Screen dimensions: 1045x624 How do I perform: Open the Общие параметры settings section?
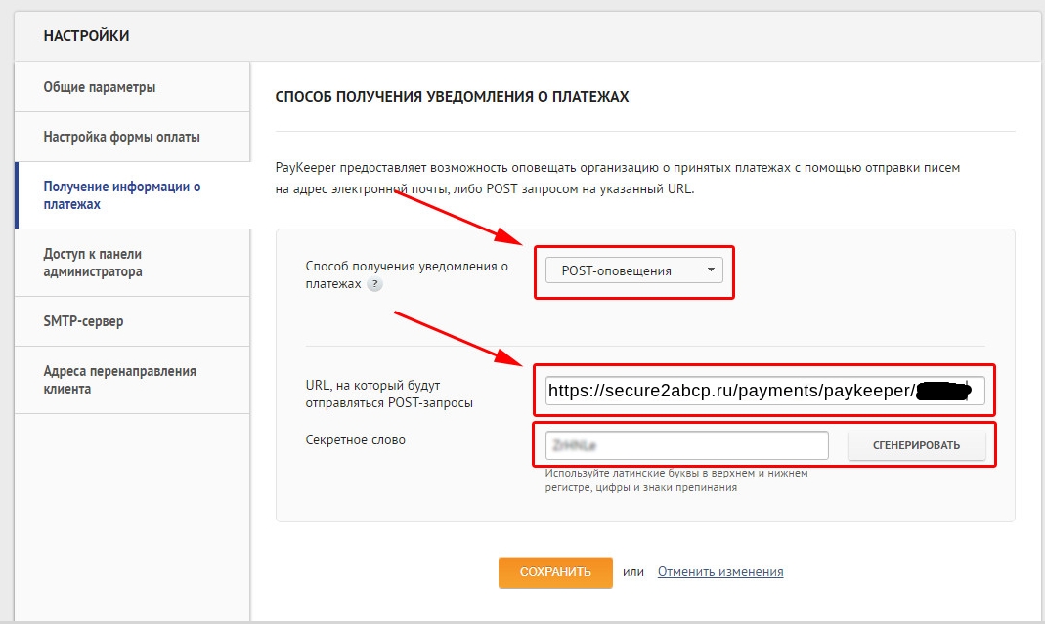click(100, 87)
